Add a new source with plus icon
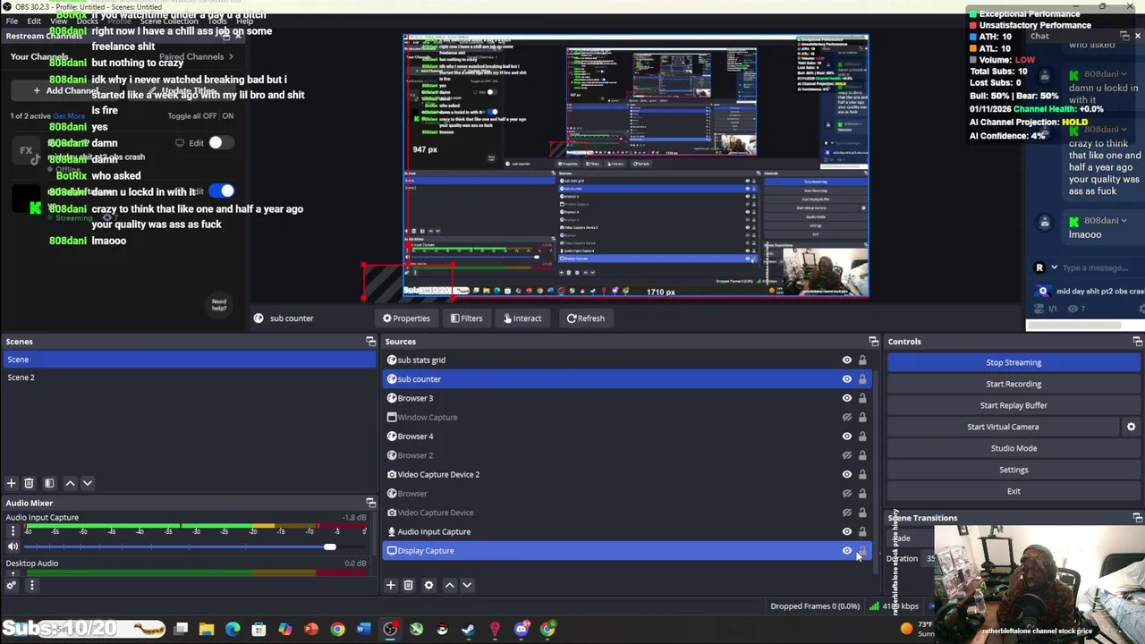The image size is (1145, 644). [x=390, y=585]
